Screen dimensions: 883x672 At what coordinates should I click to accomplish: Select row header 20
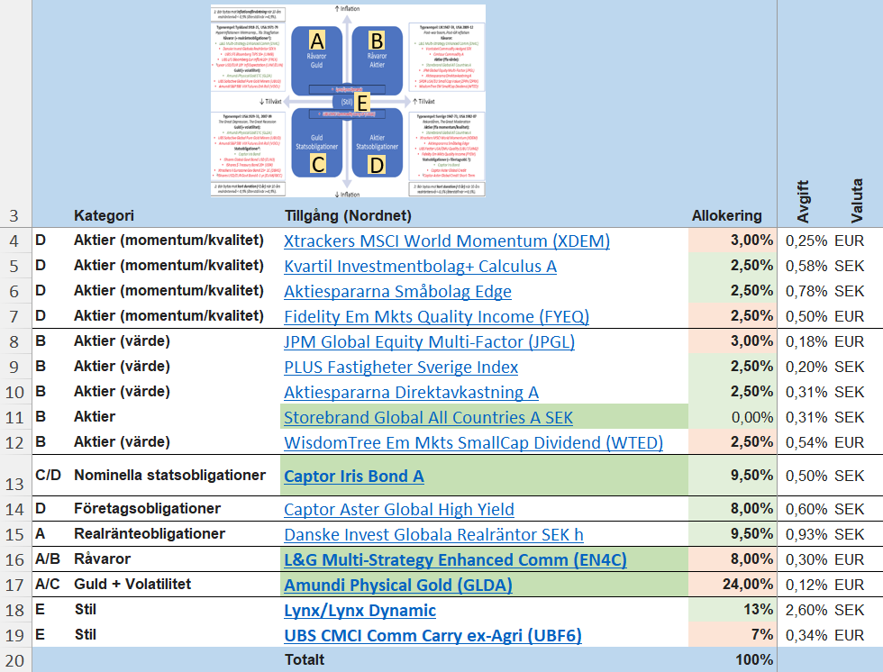pyautogui.click(x=14, y=660)
